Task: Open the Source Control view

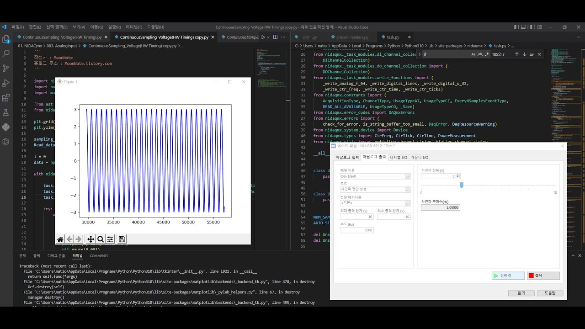Action: (x=6, y=68)
